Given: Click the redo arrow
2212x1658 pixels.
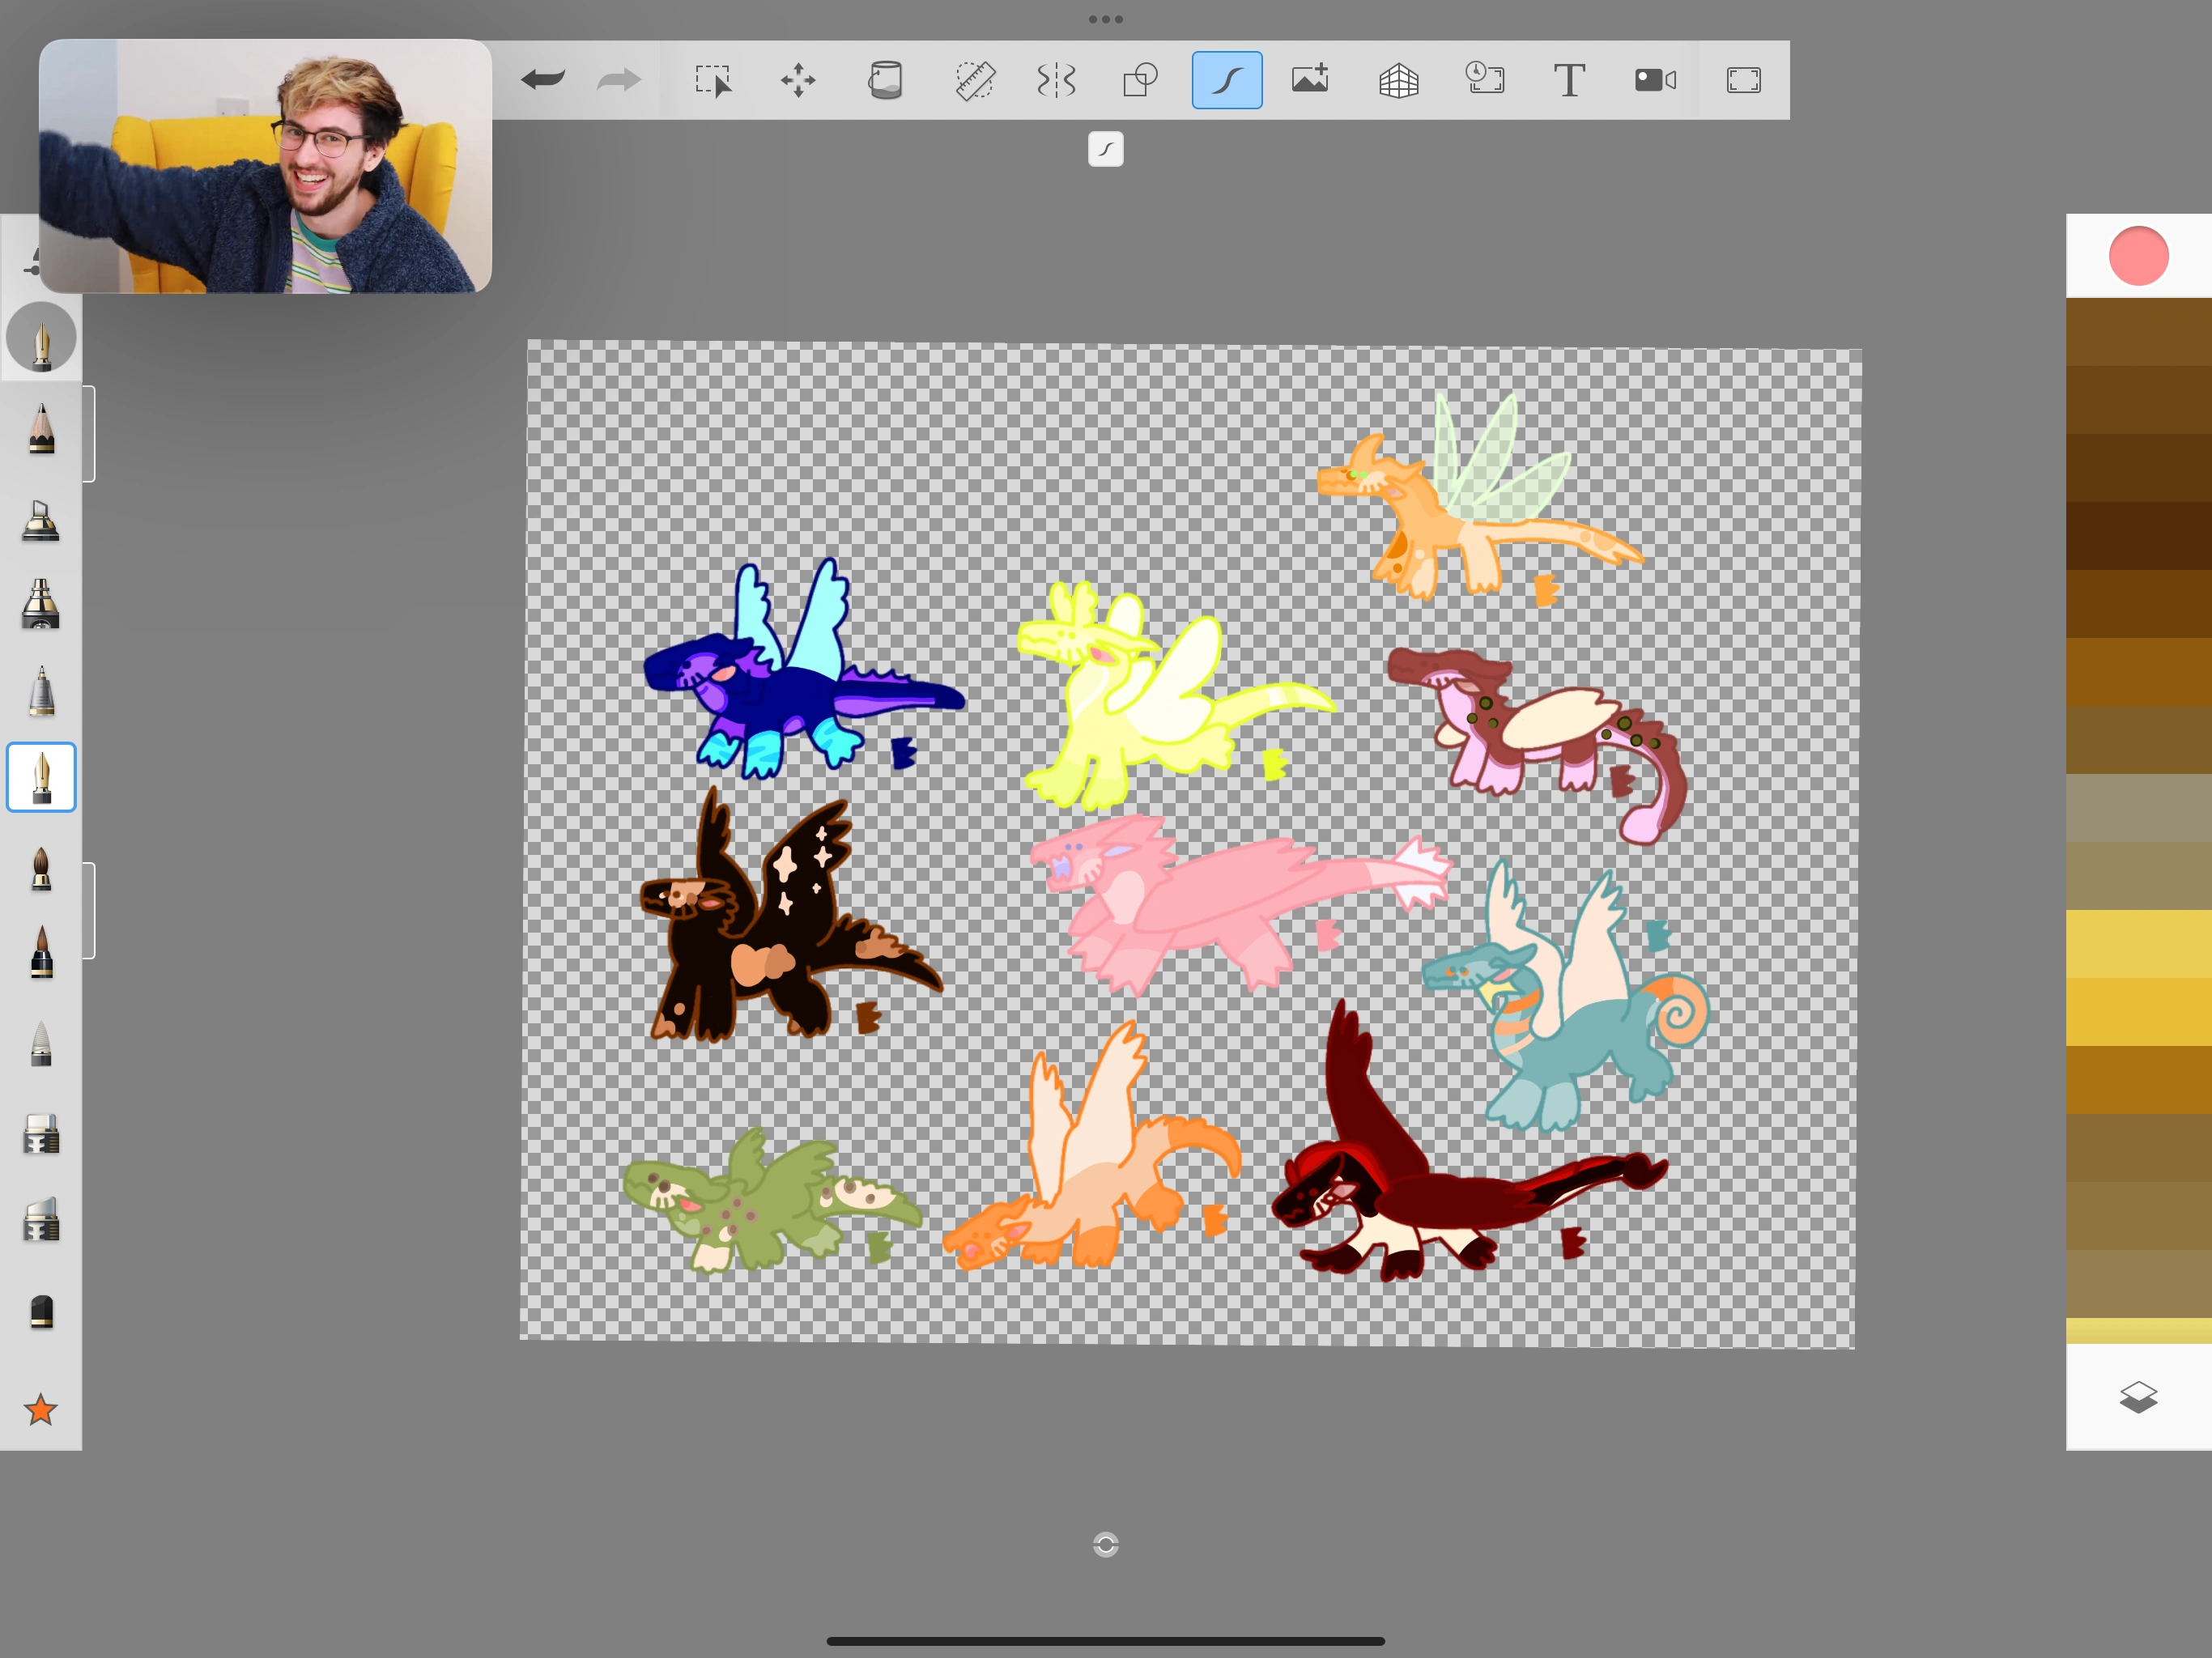Looking at the screenshot, I should [618, 79].
